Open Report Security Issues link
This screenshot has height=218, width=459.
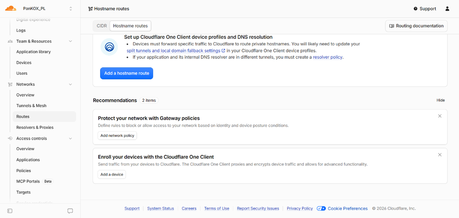click(x=258, y=208)
